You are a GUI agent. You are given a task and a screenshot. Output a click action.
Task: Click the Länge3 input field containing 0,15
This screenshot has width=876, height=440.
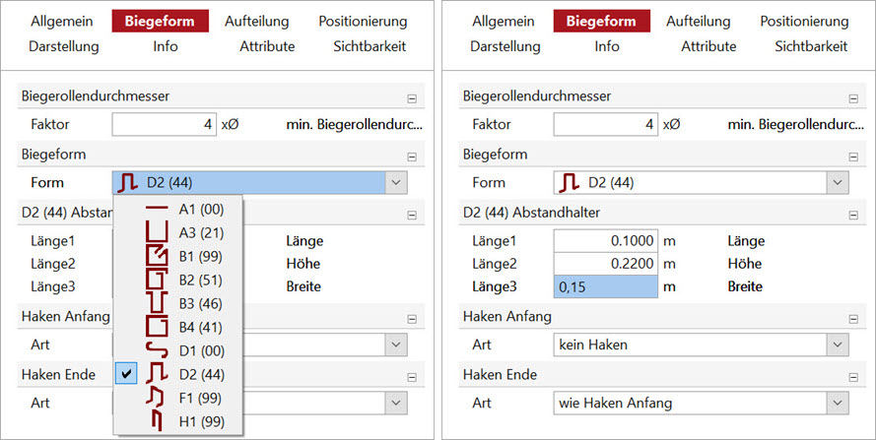tap(606, 286)
